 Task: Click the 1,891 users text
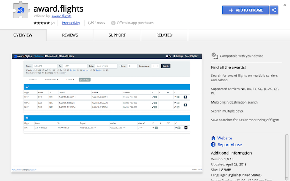point(96,23)
